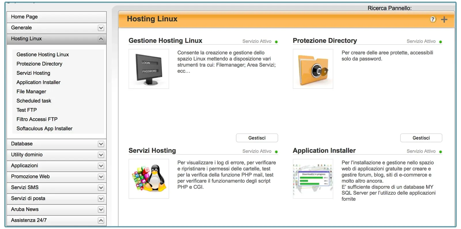Go to Home Page in sidebar
Image resolution: width=461 pixels, height=229 pixels.
(56, 17)
